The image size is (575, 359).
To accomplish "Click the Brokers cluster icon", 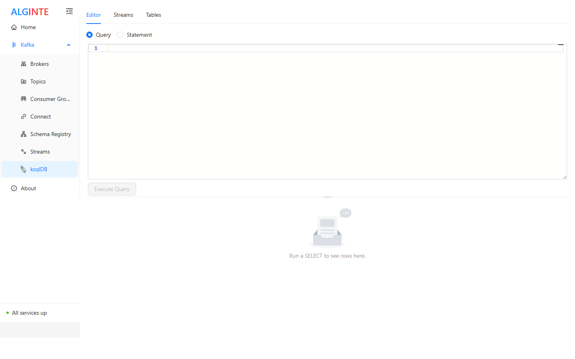I will 24,64.
